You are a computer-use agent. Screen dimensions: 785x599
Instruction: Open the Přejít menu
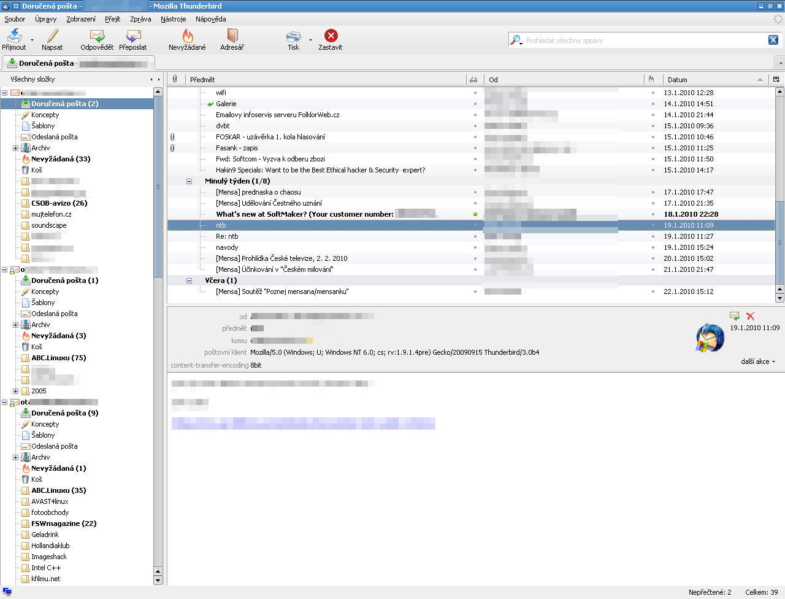pos(113,19)
